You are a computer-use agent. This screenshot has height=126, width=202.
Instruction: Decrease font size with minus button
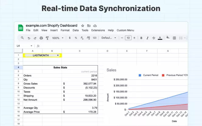122,38
